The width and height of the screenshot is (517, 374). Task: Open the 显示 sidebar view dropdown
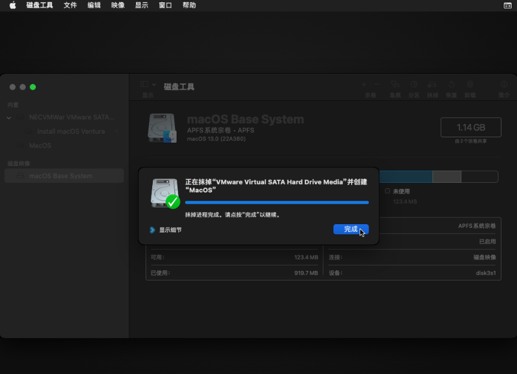click(x=148, y=85)
